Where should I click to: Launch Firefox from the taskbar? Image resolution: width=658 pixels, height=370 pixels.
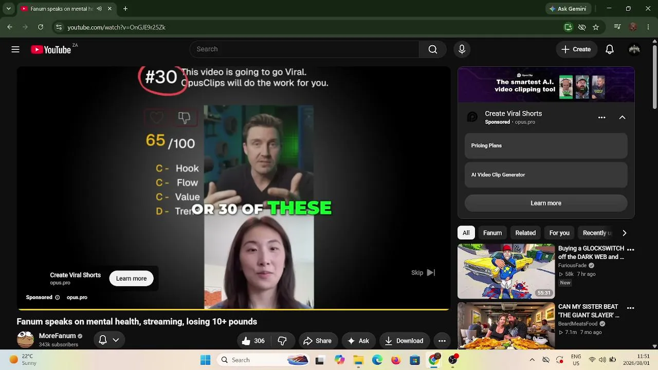(396, 360)
